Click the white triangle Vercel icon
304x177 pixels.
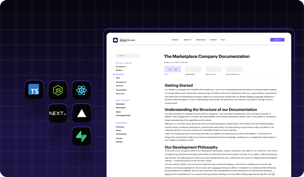(82, 113)
